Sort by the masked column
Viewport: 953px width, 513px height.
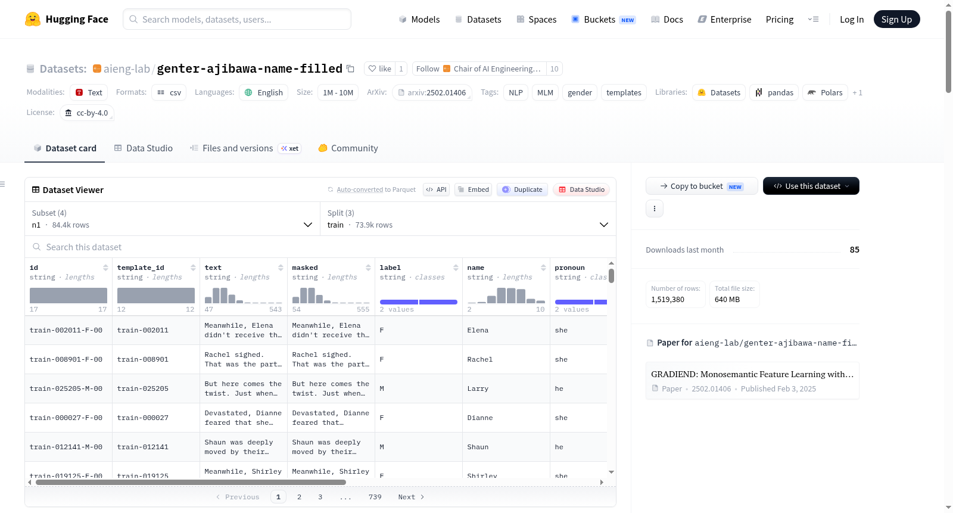click(x=368, y=268)
